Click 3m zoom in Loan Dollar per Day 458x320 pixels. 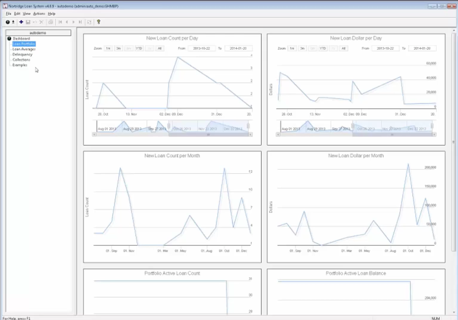pos(302,48)
